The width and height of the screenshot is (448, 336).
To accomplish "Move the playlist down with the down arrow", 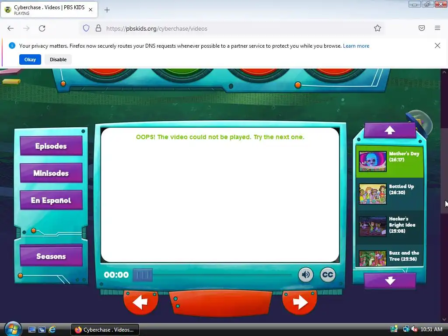I will 390,280.
